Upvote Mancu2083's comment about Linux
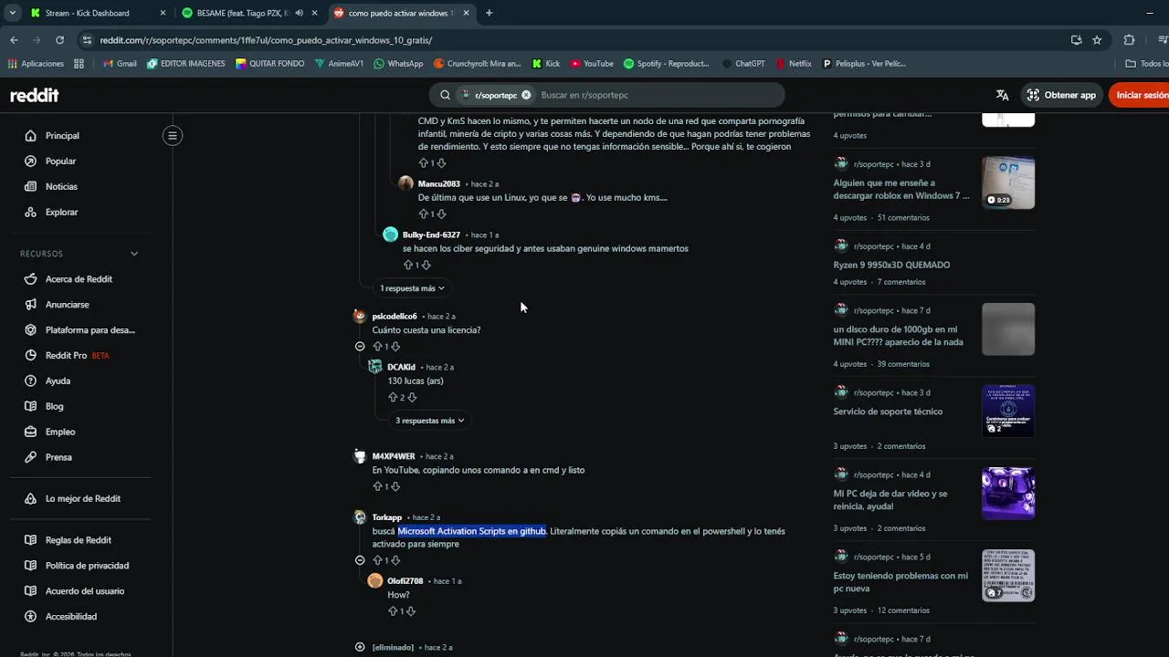The width and height of the screenshot is (1169, 657). click(x=423, y=214)
